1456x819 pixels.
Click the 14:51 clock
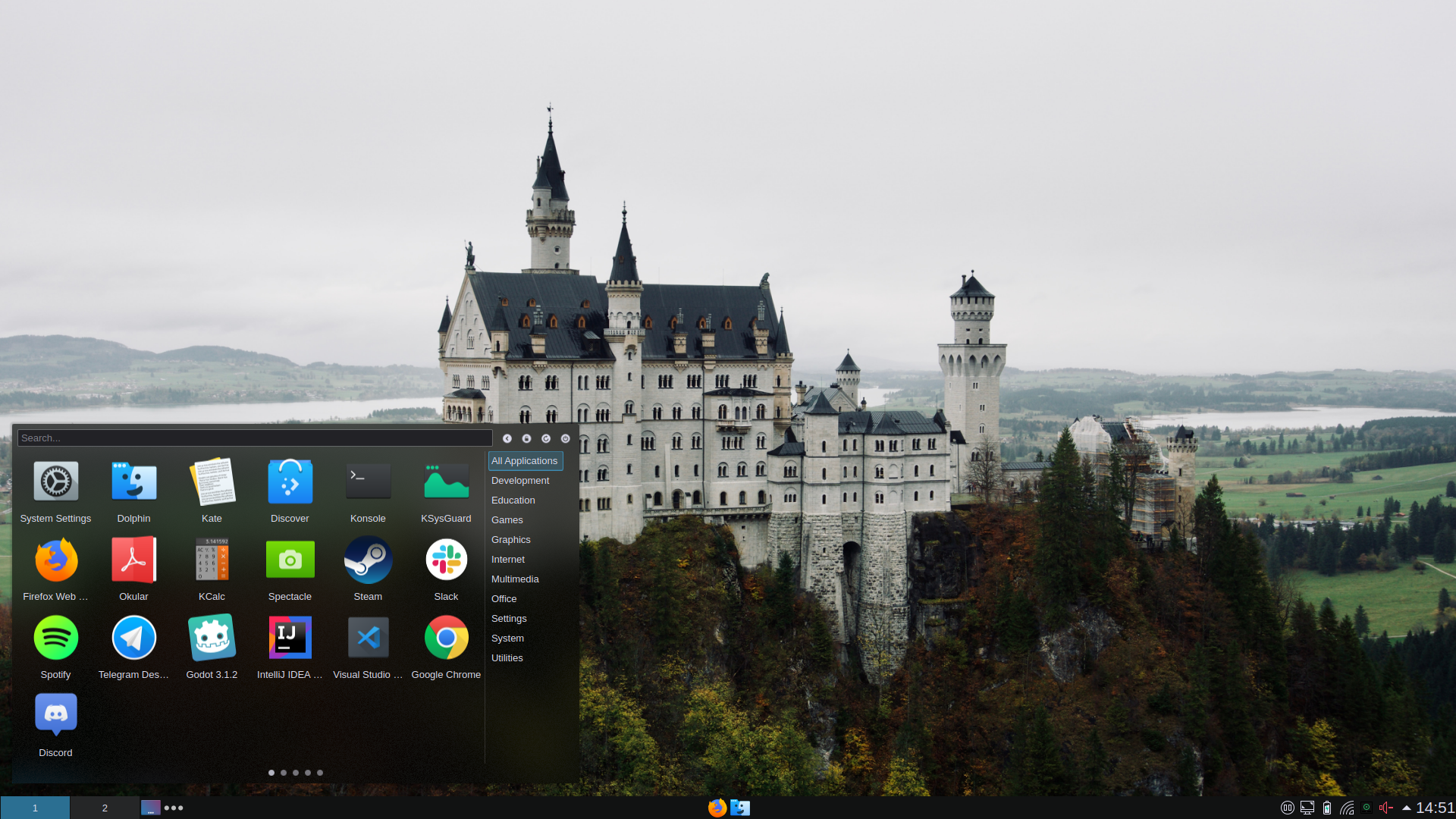(x=1436, y=808)
